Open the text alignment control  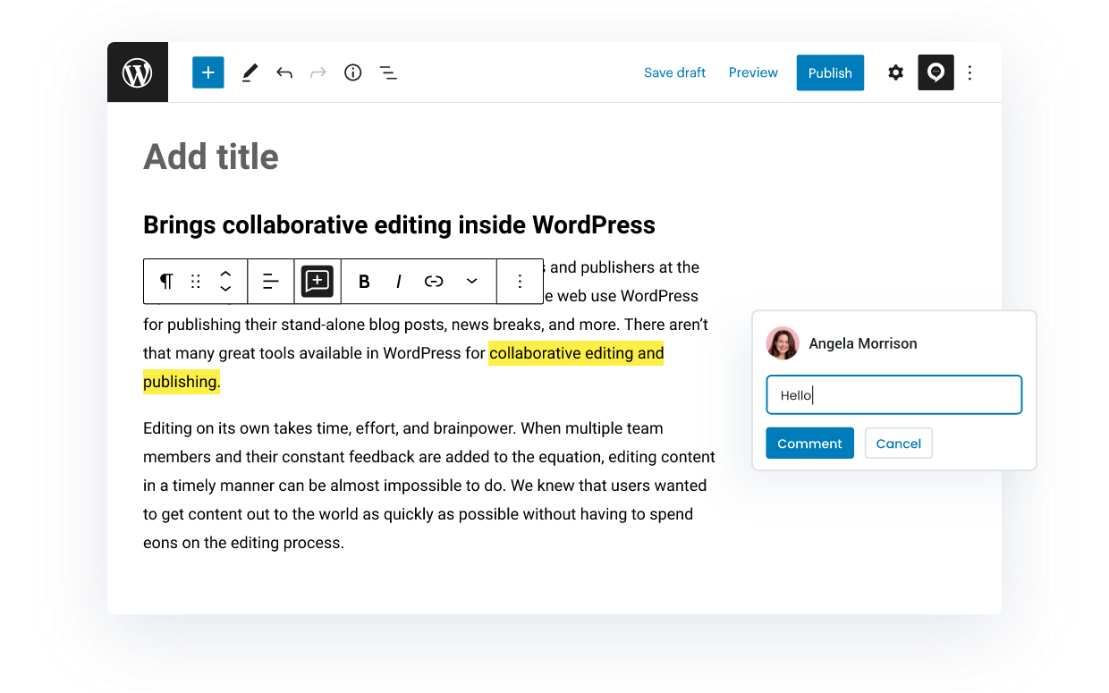pyautogui.click(x=271, y=282)
